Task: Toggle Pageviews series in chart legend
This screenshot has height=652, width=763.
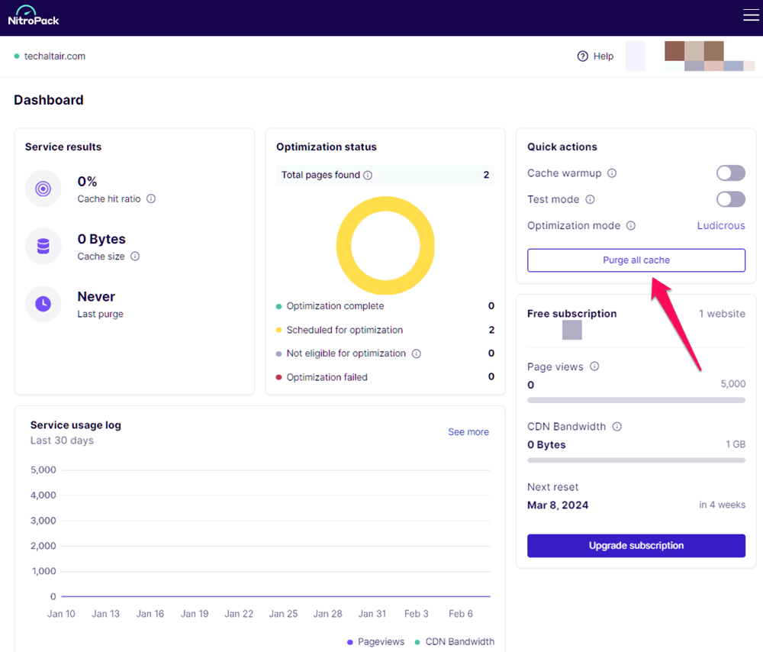Action: click(x=375, y=642)
